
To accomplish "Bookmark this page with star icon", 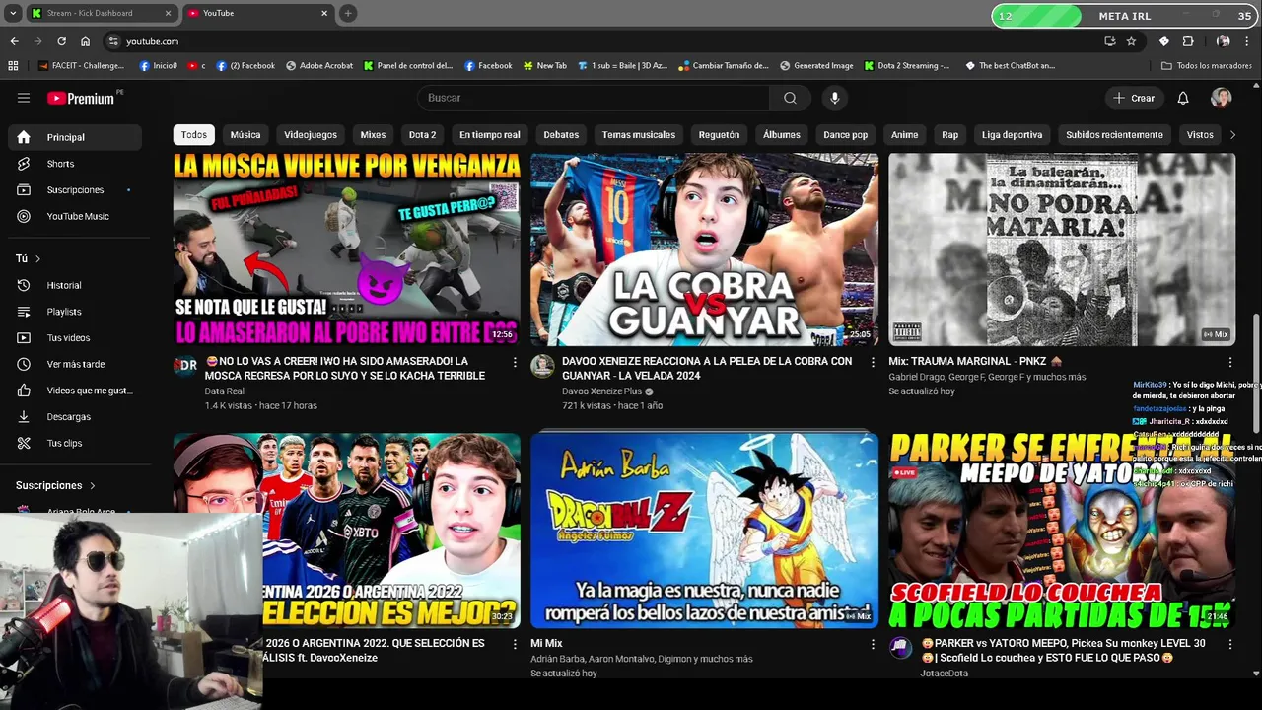I will point(1131,41).
